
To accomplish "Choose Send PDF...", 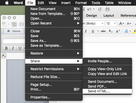I will coord(107,86).
